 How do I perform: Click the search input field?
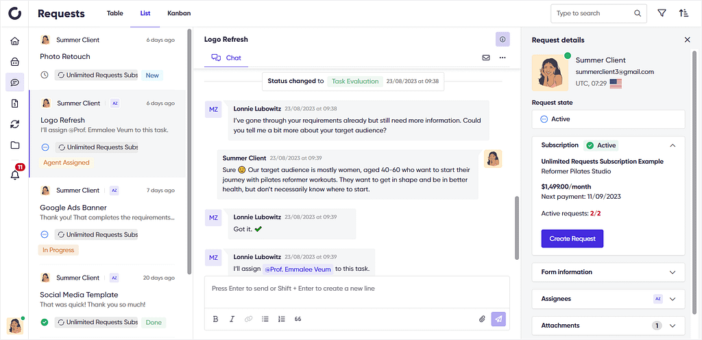(598, 14)
